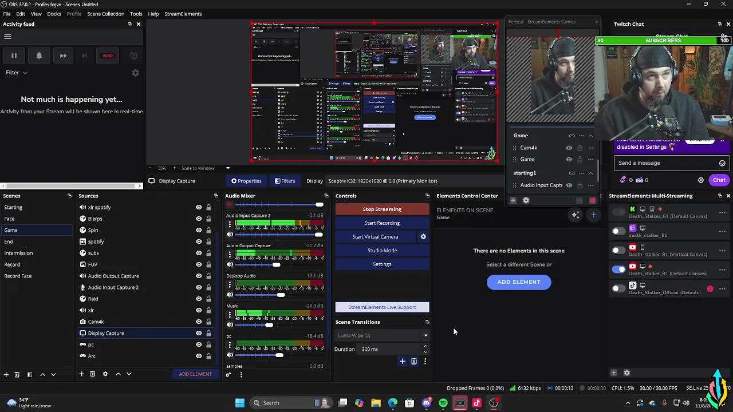Click the blue ADD ELEMENT button
This screenshot has width=733, height=412.
pos(519,282)
